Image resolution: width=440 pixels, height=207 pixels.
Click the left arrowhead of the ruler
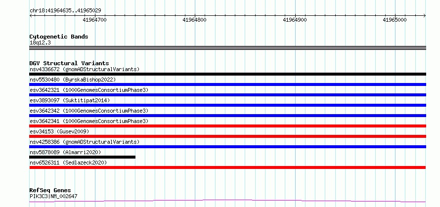tap(31, 15)
